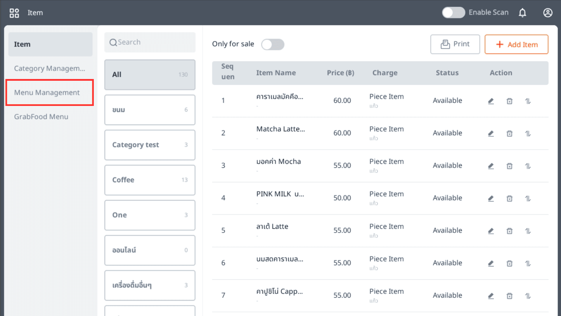Screen dimensions: 561x316
Task: Open the notifications bell
Action: 522,13
